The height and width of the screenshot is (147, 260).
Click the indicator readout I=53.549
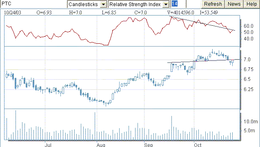click(x=209, y=13)
